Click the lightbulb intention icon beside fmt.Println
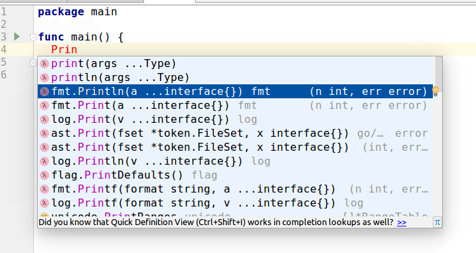This screenshot has height=253, width=476. (436, 91)
